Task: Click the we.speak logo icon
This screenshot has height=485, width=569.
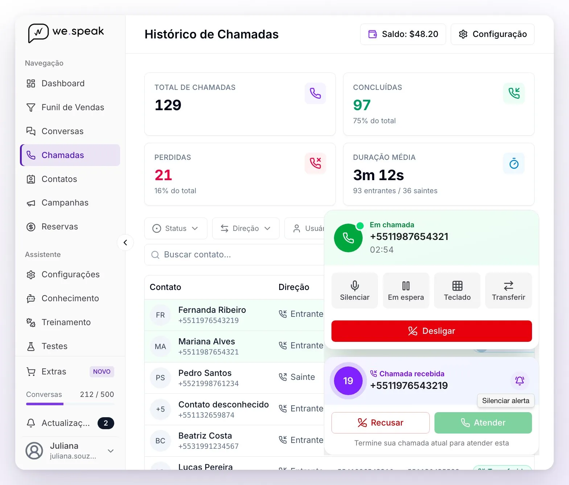Action: 38,33
